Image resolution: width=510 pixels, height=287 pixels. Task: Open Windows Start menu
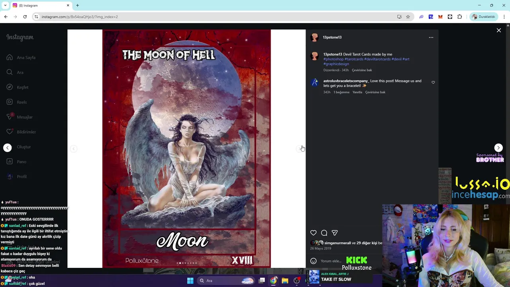(190, 281)
